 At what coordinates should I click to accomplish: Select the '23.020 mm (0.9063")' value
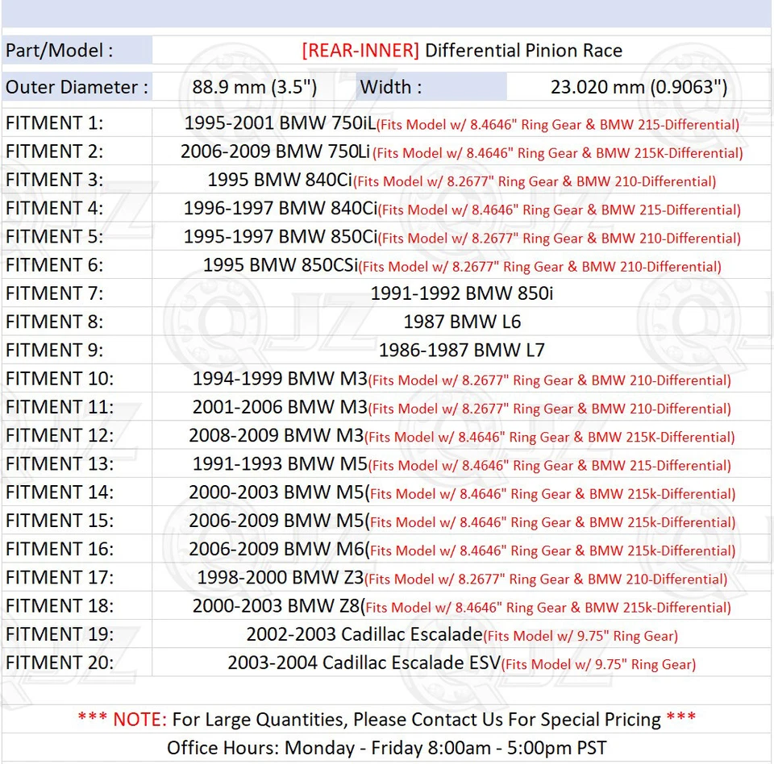pyautogui.click(x=639, y=87)
